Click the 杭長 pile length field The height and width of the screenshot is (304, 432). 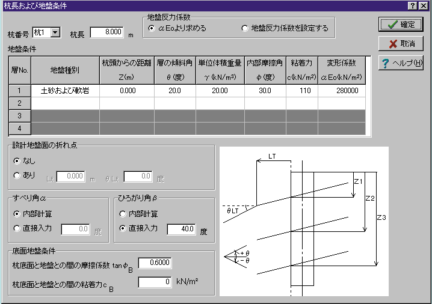pos(107,32)
